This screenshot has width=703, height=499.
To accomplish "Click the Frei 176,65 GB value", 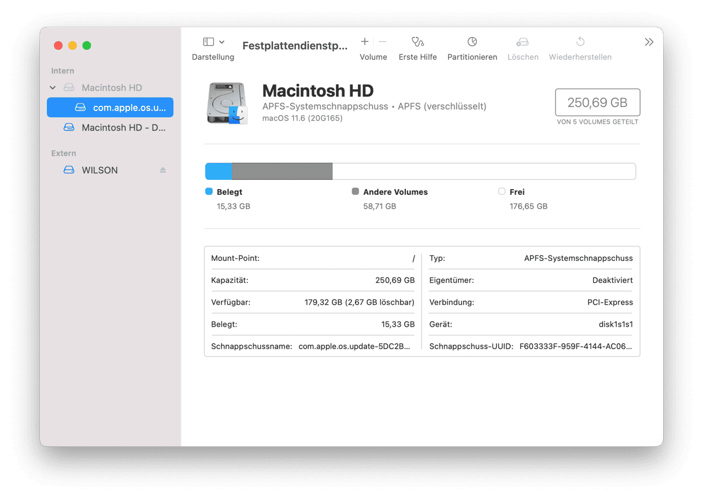I will [x=528, y=206].
